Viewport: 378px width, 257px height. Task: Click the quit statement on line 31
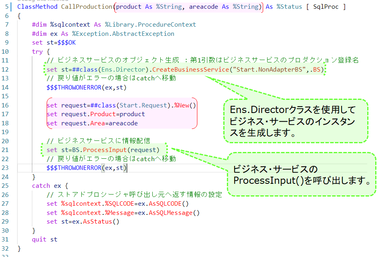pos(39,239)
